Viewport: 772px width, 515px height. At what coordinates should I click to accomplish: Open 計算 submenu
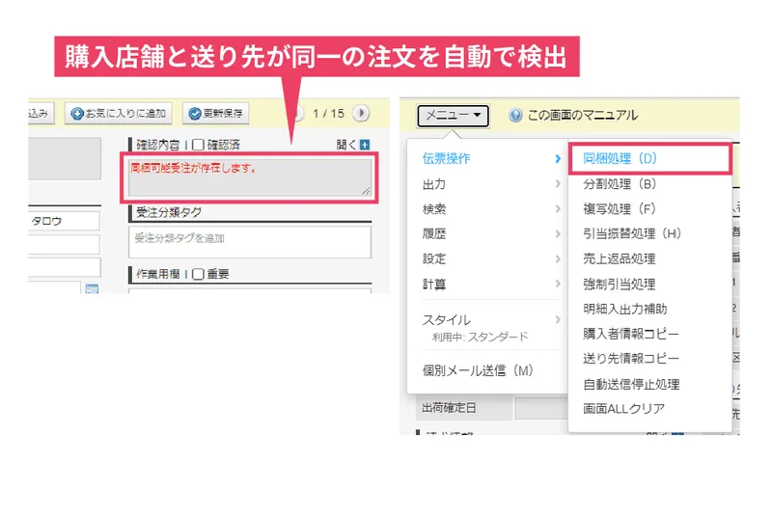tap(491, 284)
